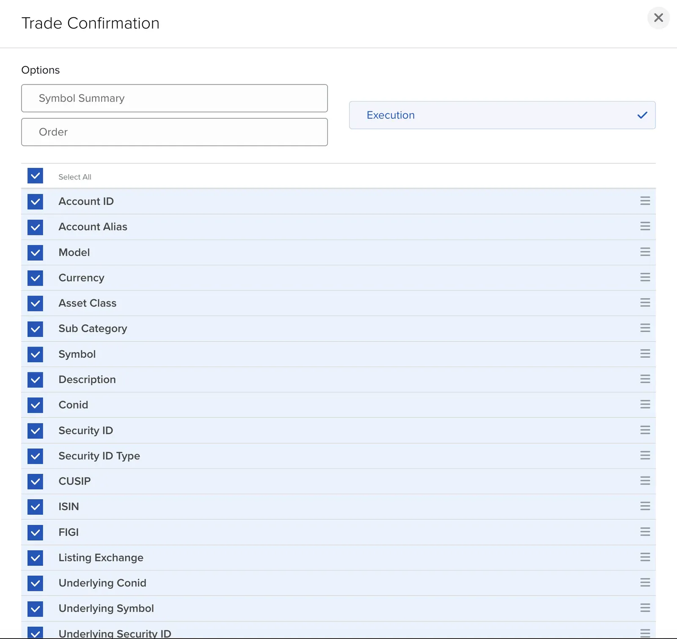This screenshot has width=677, height=639.
Task: Click the reorder handle for Asset Class
Action: click(x=645, y=303)
